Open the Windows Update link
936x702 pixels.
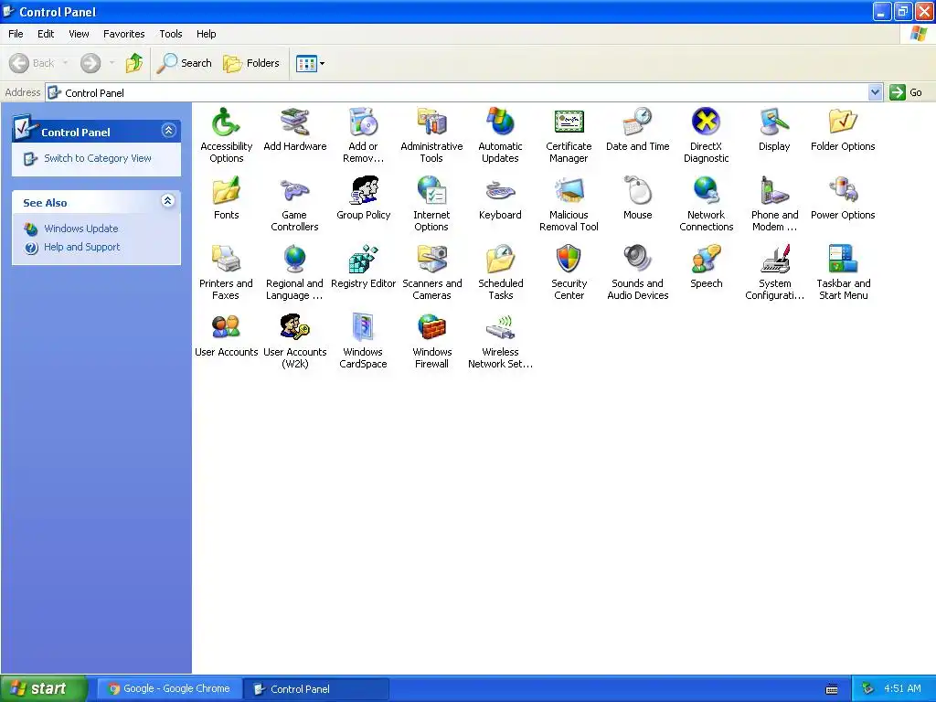(x=80, y=229)
